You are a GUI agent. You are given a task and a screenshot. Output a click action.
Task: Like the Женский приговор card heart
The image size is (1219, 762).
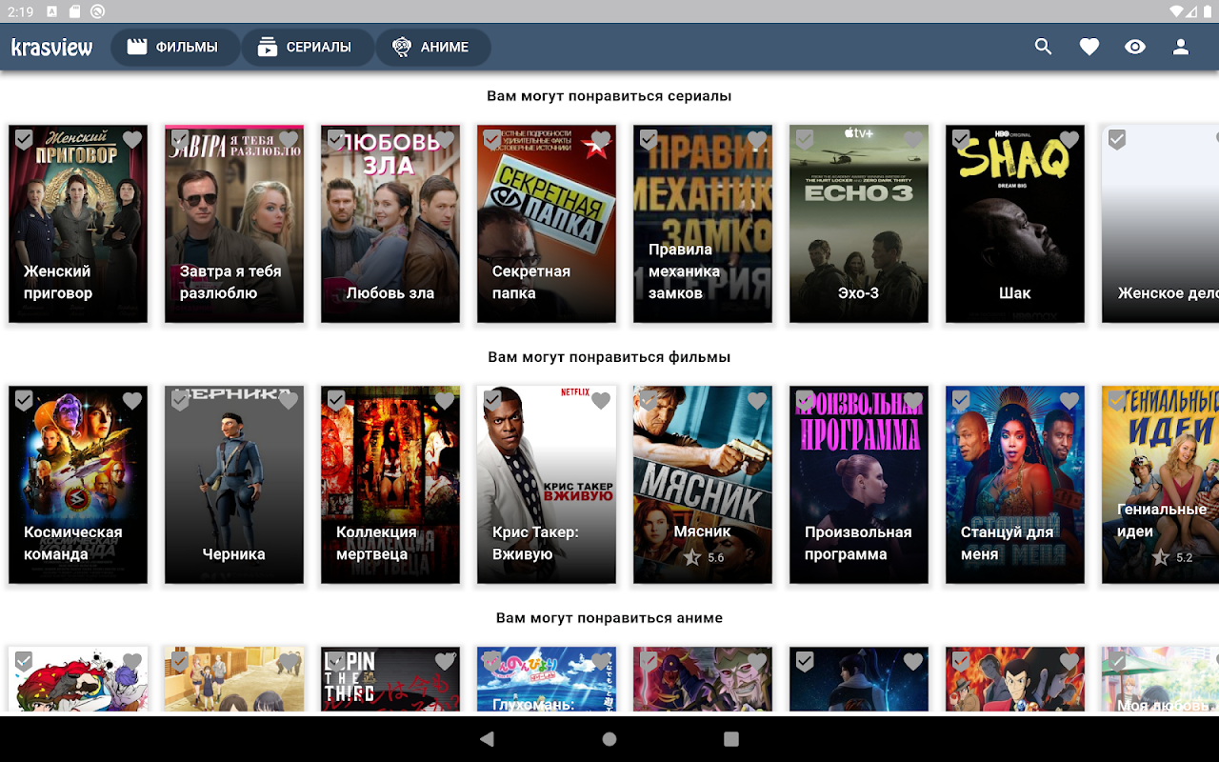point(132,140)
